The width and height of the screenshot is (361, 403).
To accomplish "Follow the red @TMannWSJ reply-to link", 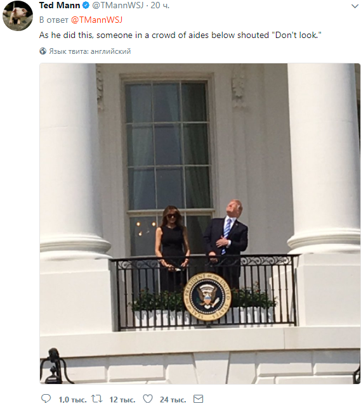I will (96, 20).
